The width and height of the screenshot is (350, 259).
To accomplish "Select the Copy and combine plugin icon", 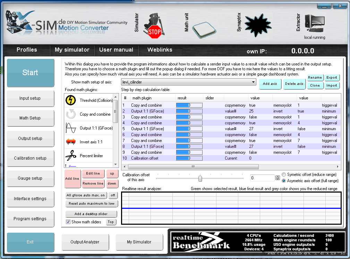I will [71, 114].
